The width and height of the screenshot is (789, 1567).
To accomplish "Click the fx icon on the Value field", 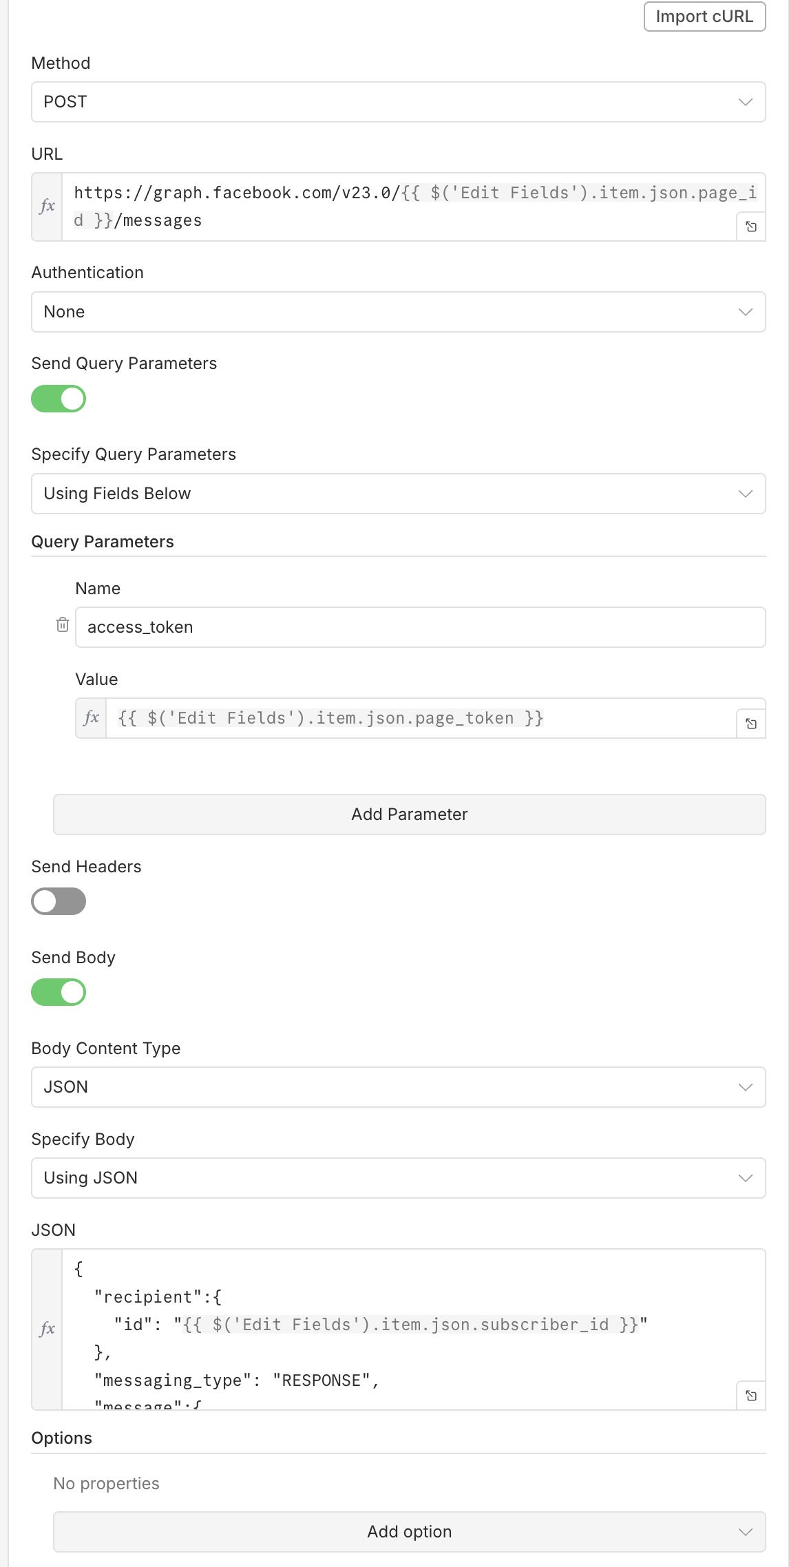I will pyautogui.click(x=92, y=718).
